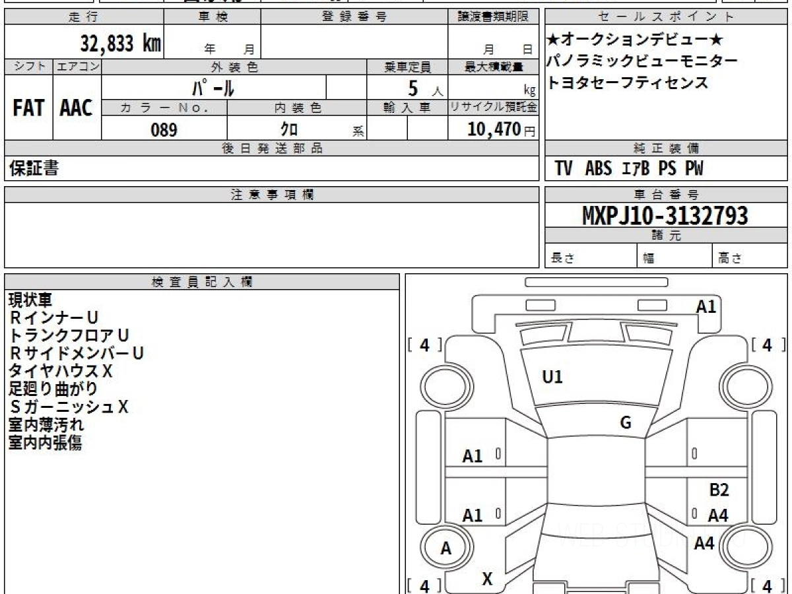Click the エアコン header cell

77,67
